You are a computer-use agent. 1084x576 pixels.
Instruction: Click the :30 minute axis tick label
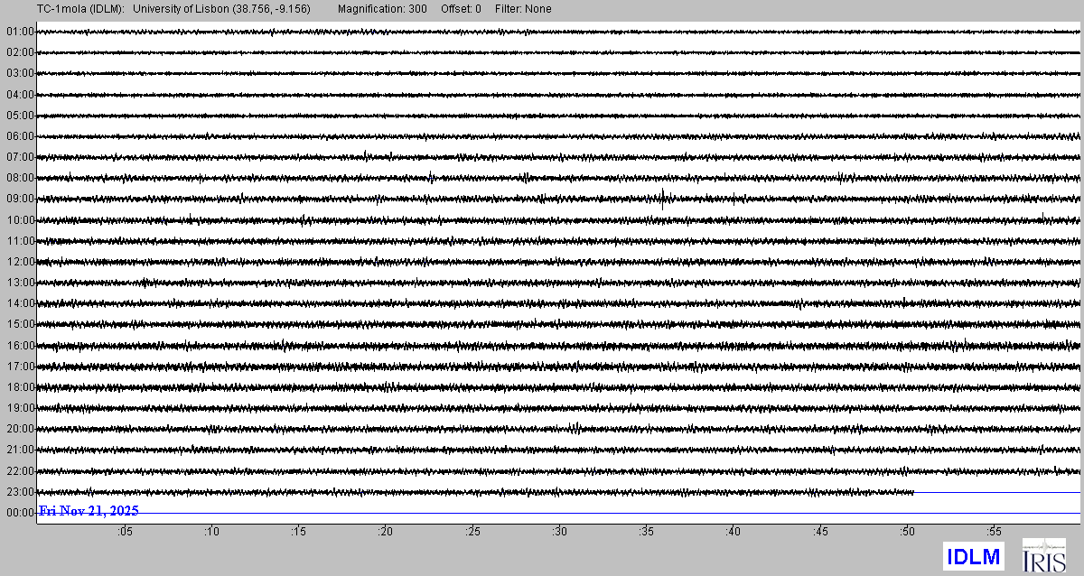pos(559,533)
